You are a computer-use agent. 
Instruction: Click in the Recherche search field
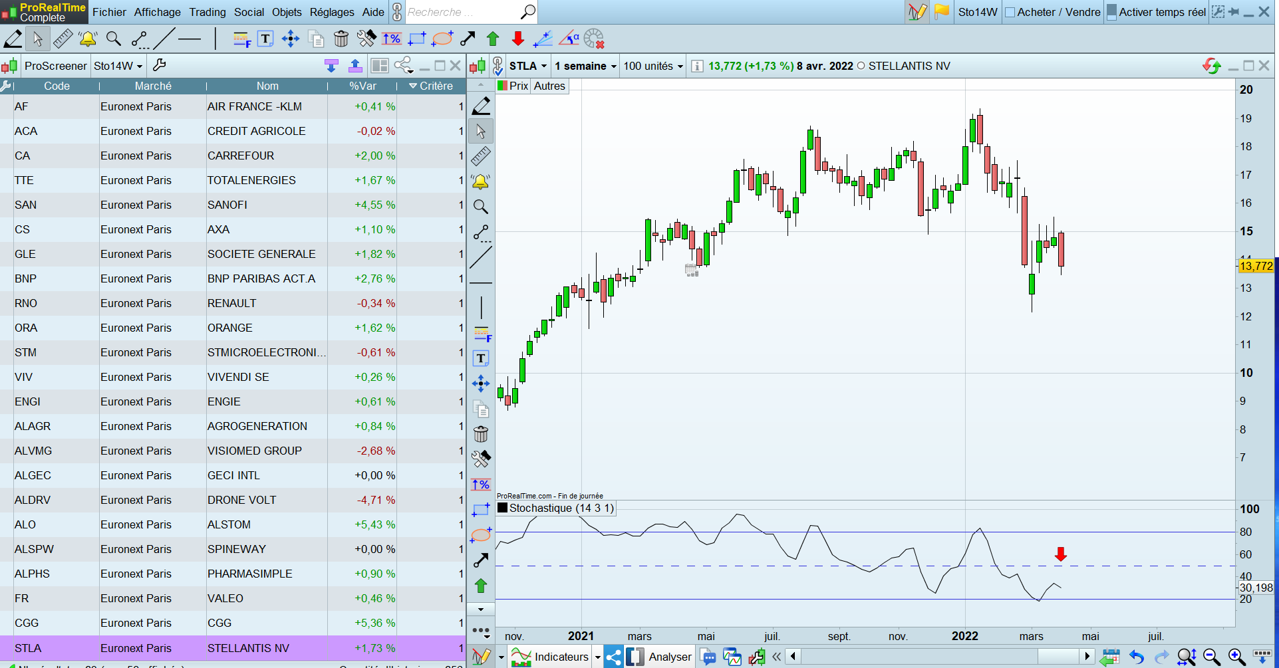pos(461,12)
